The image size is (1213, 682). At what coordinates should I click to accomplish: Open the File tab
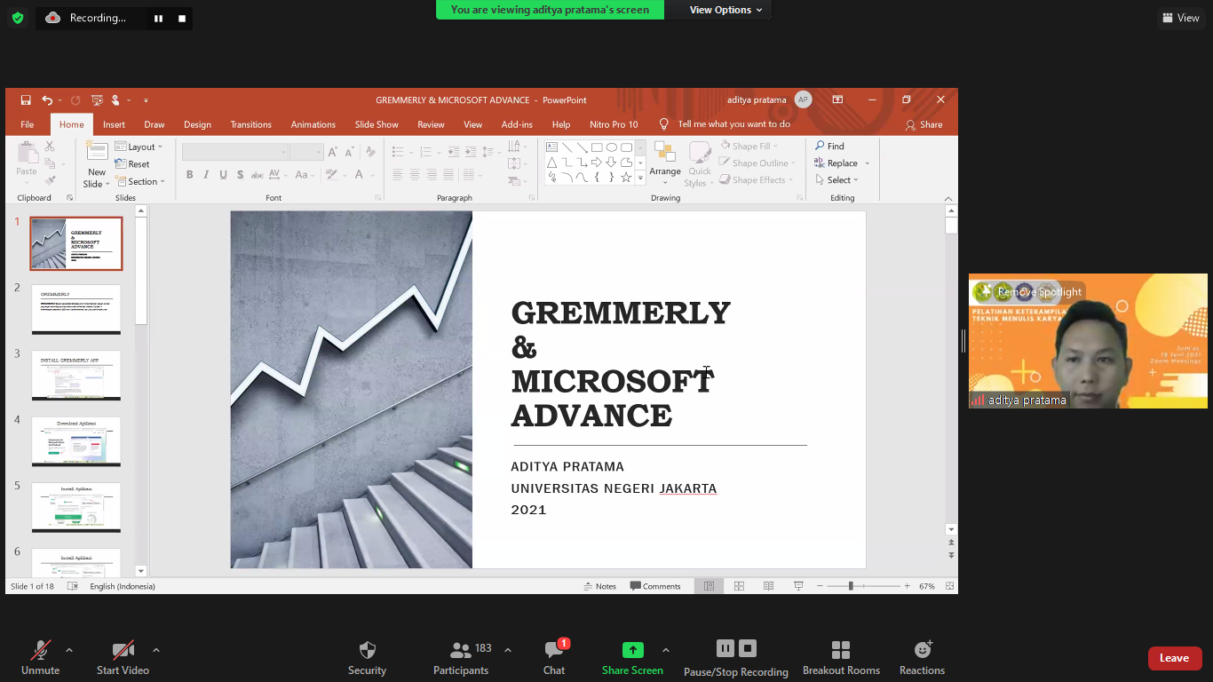(x=28, y=124)
